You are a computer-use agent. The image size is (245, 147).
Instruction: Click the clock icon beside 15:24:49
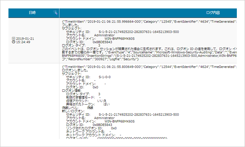13,42
